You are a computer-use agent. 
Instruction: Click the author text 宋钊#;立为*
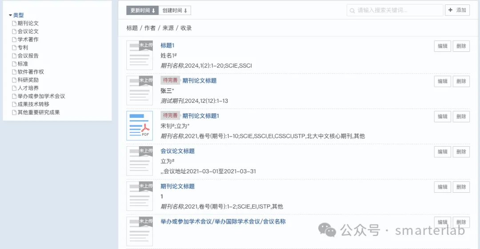[x=175, y=126]
